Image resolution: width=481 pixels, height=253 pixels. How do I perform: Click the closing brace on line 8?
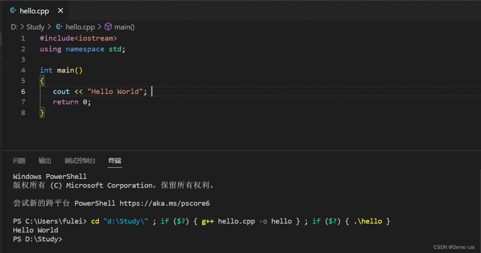click(42, 113)
